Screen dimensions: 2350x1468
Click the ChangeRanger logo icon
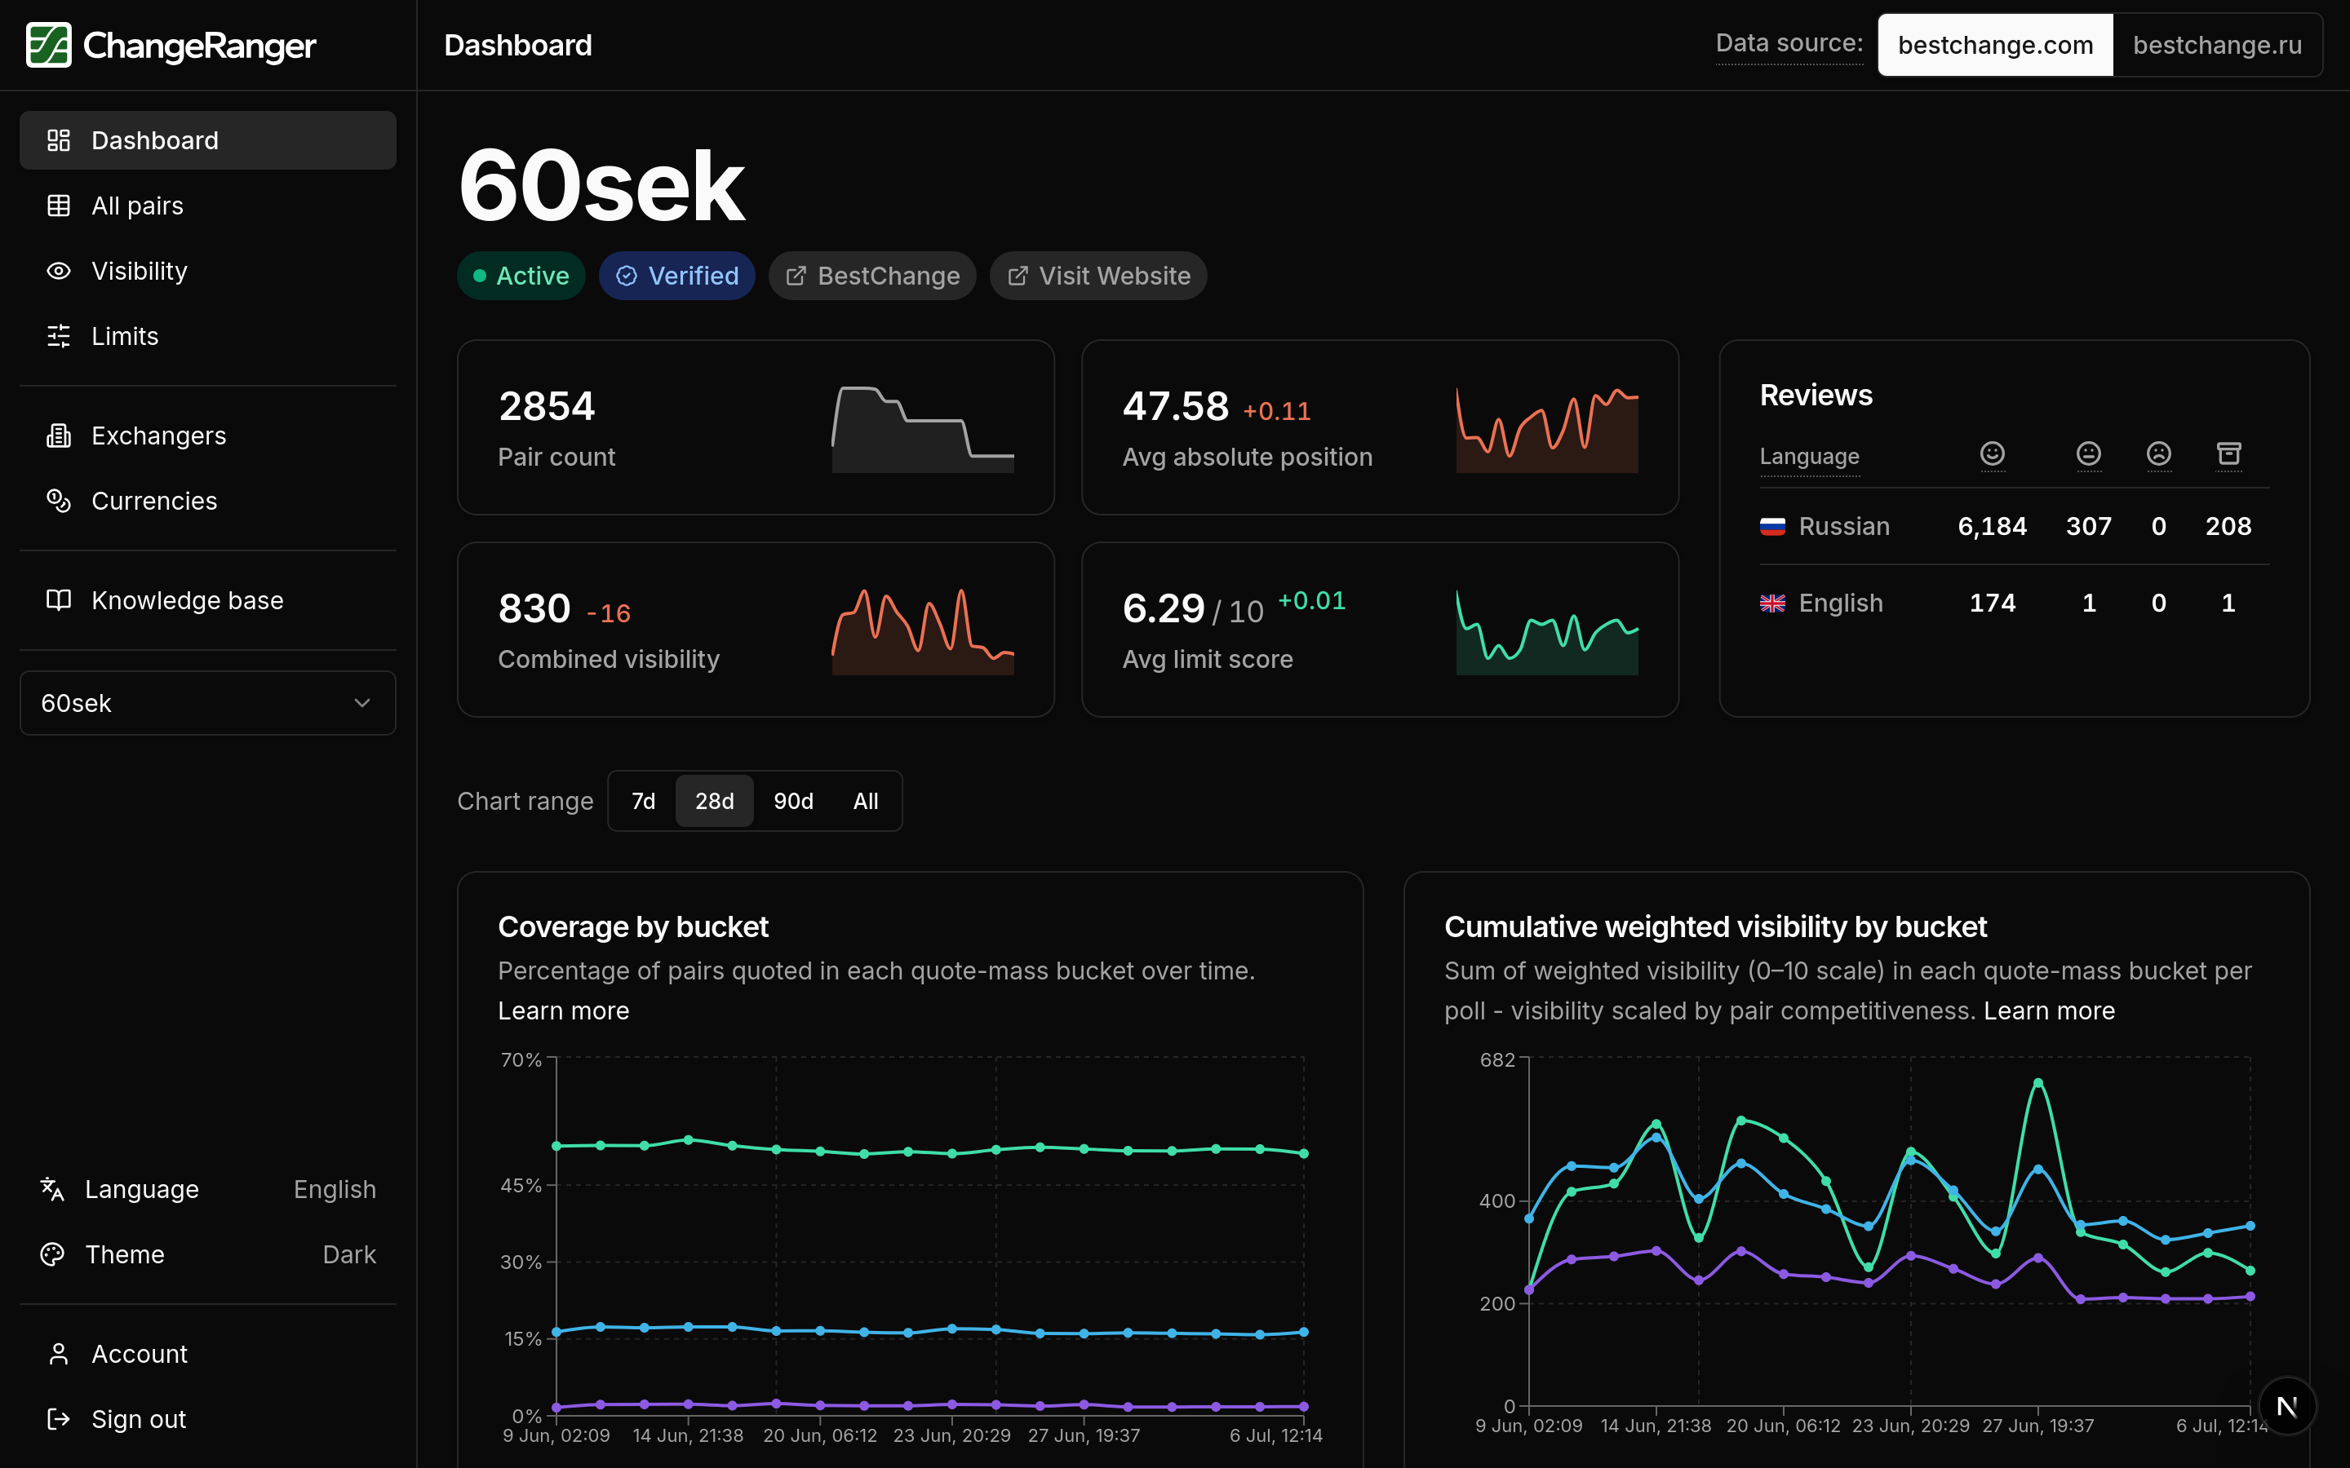pos(49,45)
